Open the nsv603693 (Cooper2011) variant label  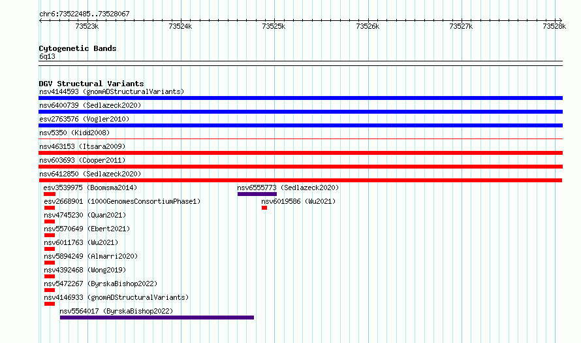tap(82, 160)
